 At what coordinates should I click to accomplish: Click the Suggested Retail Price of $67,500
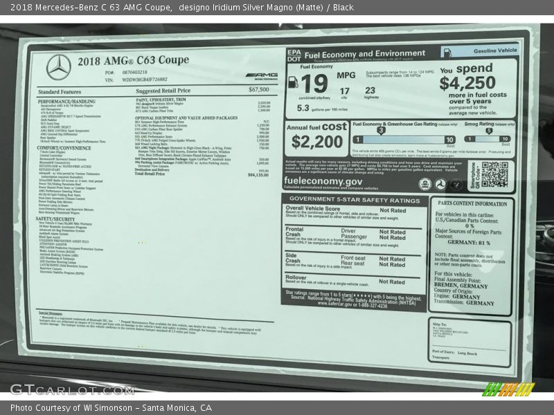[258, 90]
